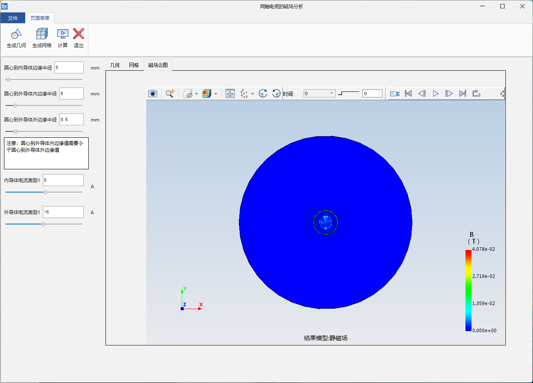Click the 注意 note text box
This screenshot has height=383, width=533.
coord(46,153)
